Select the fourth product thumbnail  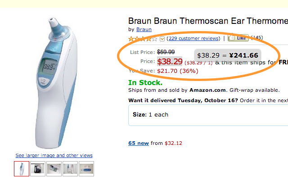pos(70,169)
